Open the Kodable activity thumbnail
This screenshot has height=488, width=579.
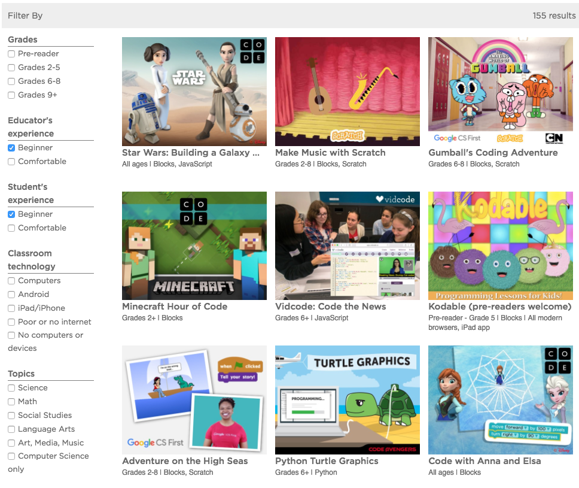pyautogui.click(x=501, y=245)
